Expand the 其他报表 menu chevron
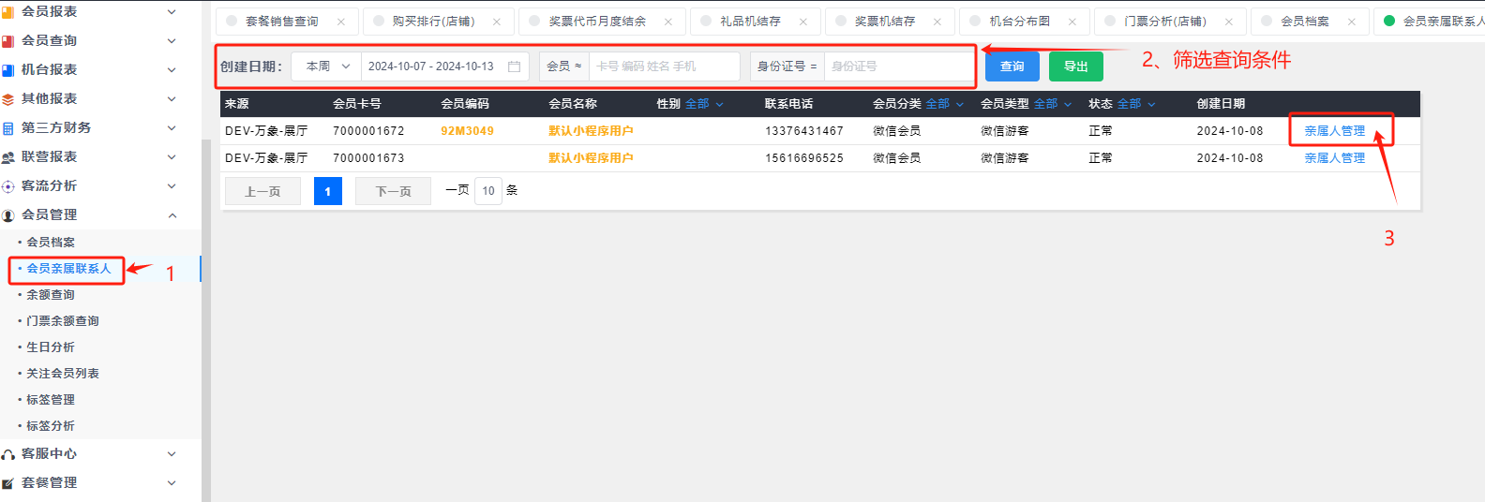Viewport: 1485px width, 502px height. tap(172, 99)
